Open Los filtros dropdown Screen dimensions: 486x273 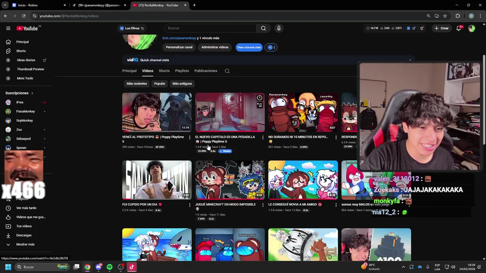(x=132, y=28)
